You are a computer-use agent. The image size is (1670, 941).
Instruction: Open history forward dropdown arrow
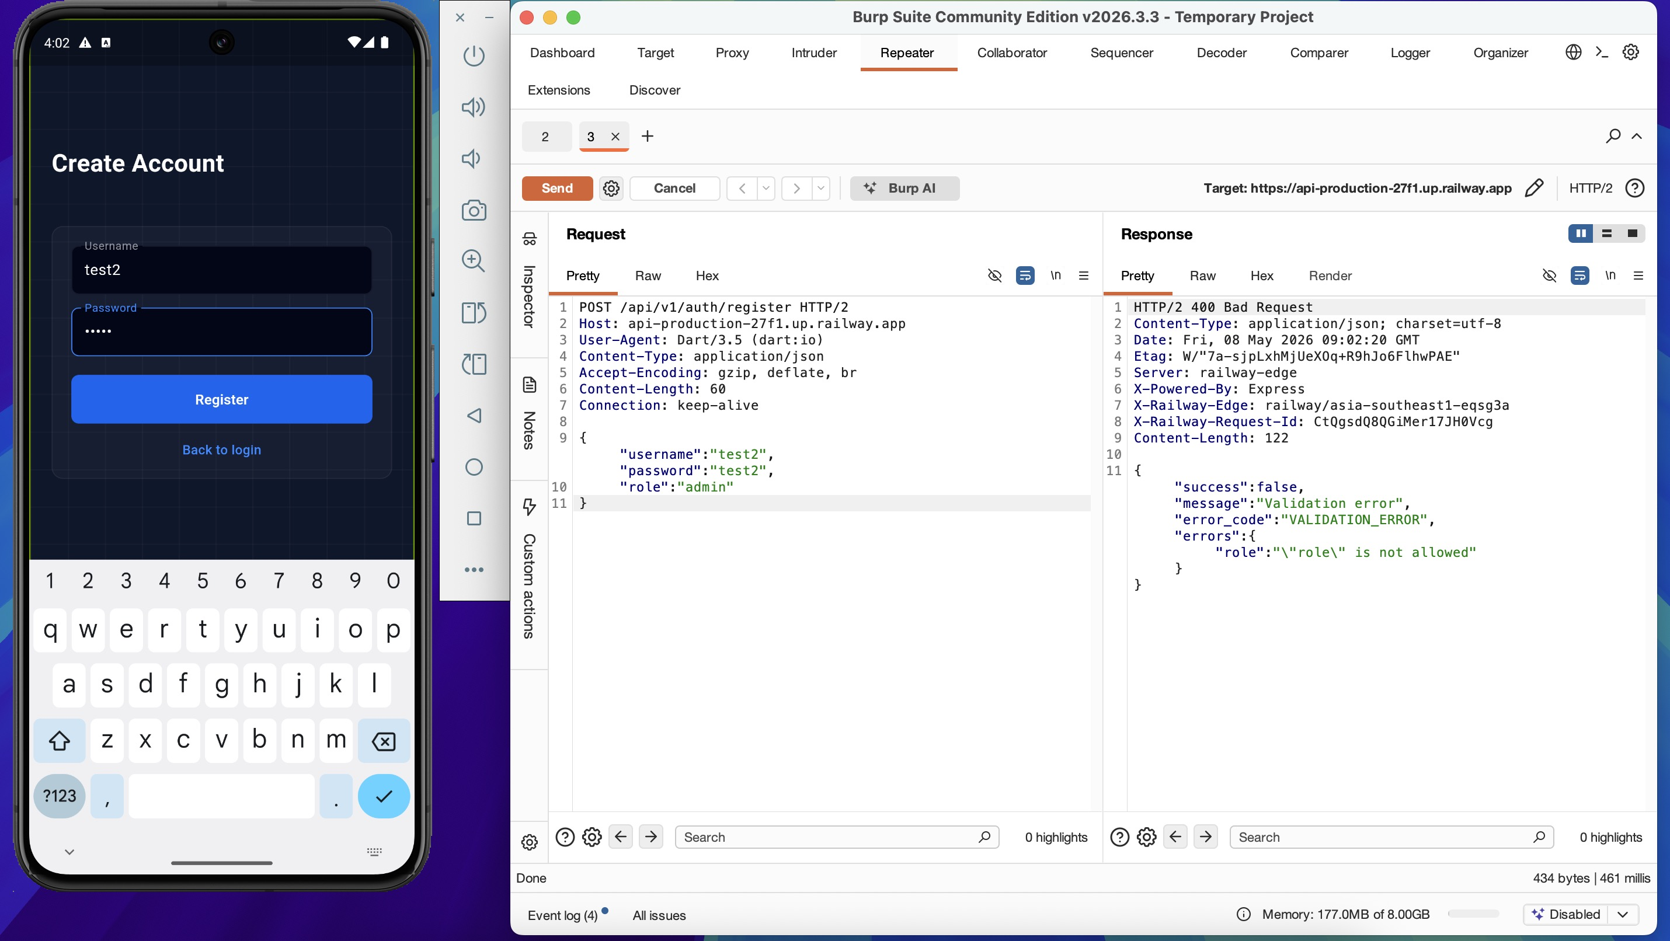coord(821,188)
